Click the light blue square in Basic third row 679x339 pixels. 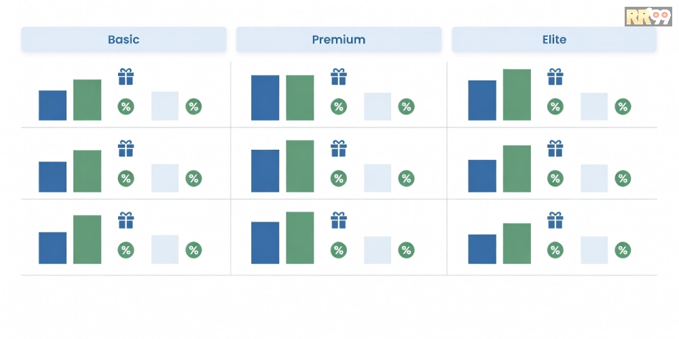pos(165,250)
